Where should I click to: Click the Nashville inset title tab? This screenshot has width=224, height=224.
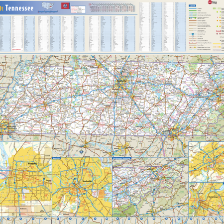pyautogui.click(x=56, y=158)
